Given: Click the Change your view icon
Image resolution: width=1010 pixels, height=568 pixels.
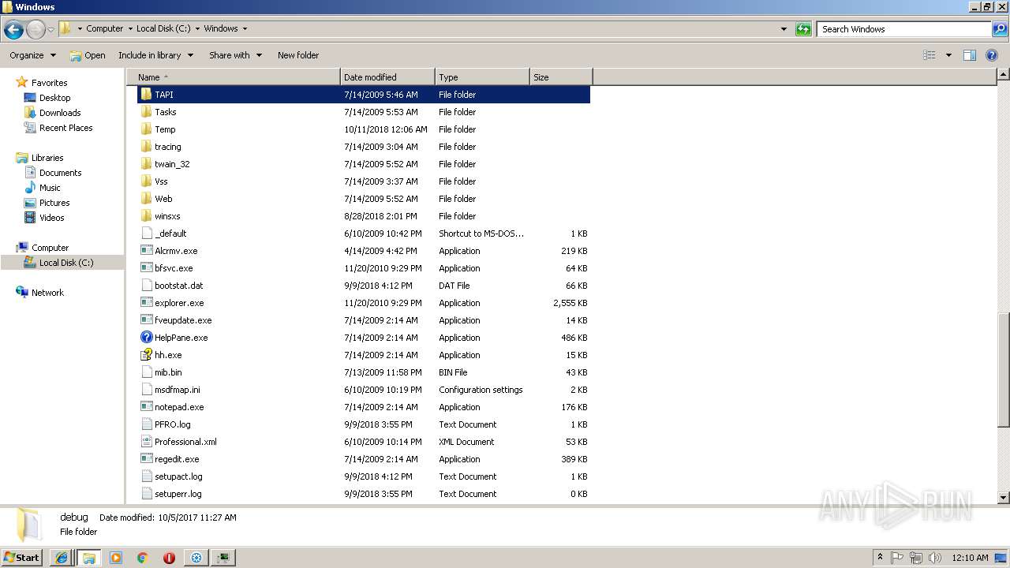Looking at the screenshot, I should coord(930,55).
